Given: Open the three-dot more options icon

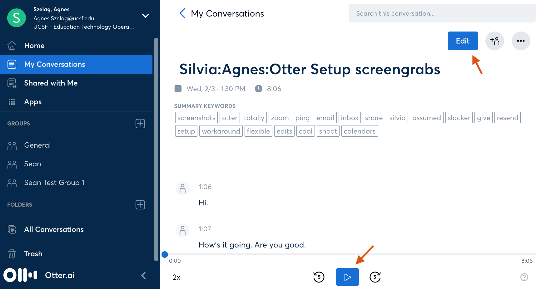Looking at the screenshot, I should pyautogui.click(x=521, y=41).
